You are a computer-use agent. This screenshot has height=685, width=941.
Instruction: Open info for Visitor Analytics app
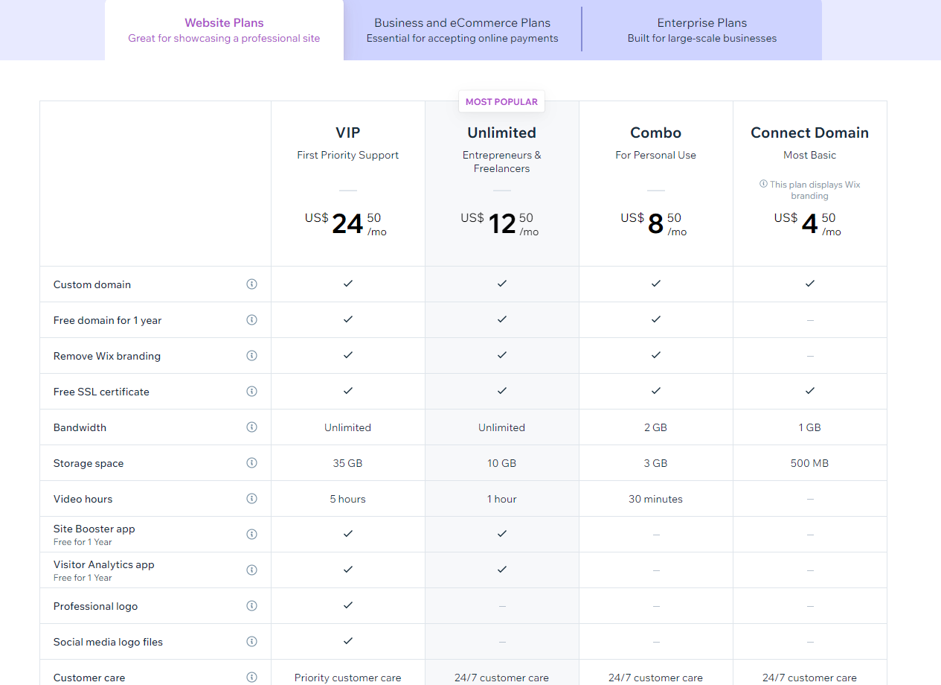(x=252, y=570)
